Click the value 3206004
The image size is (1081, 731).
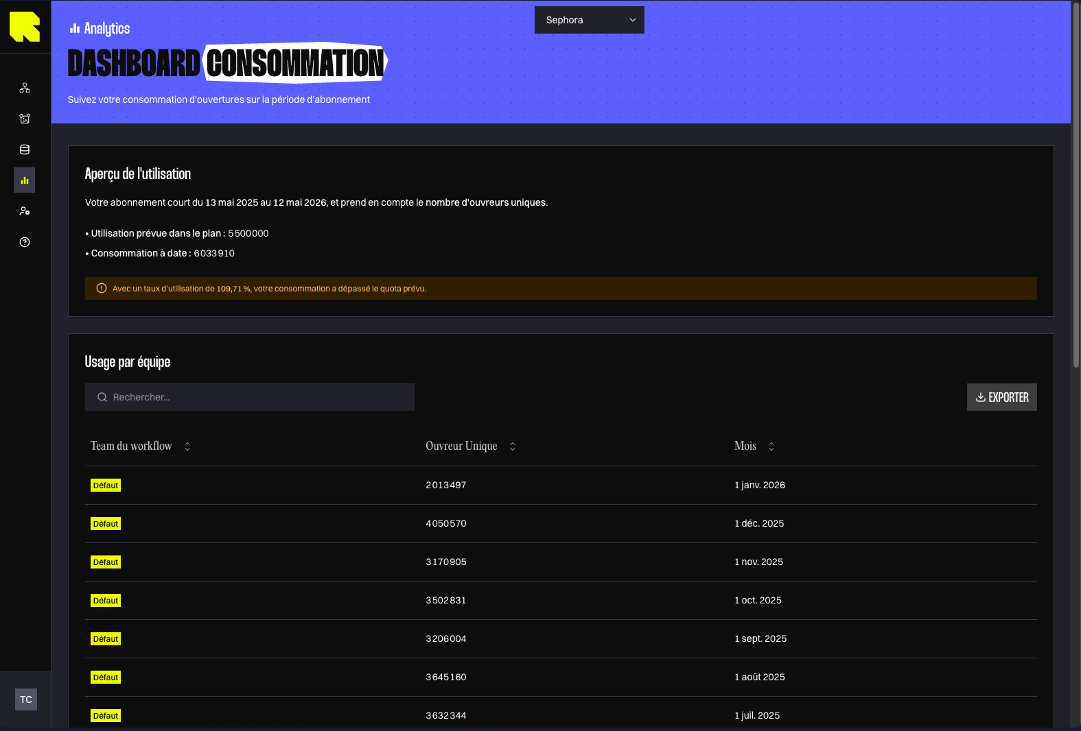point(446,639)
